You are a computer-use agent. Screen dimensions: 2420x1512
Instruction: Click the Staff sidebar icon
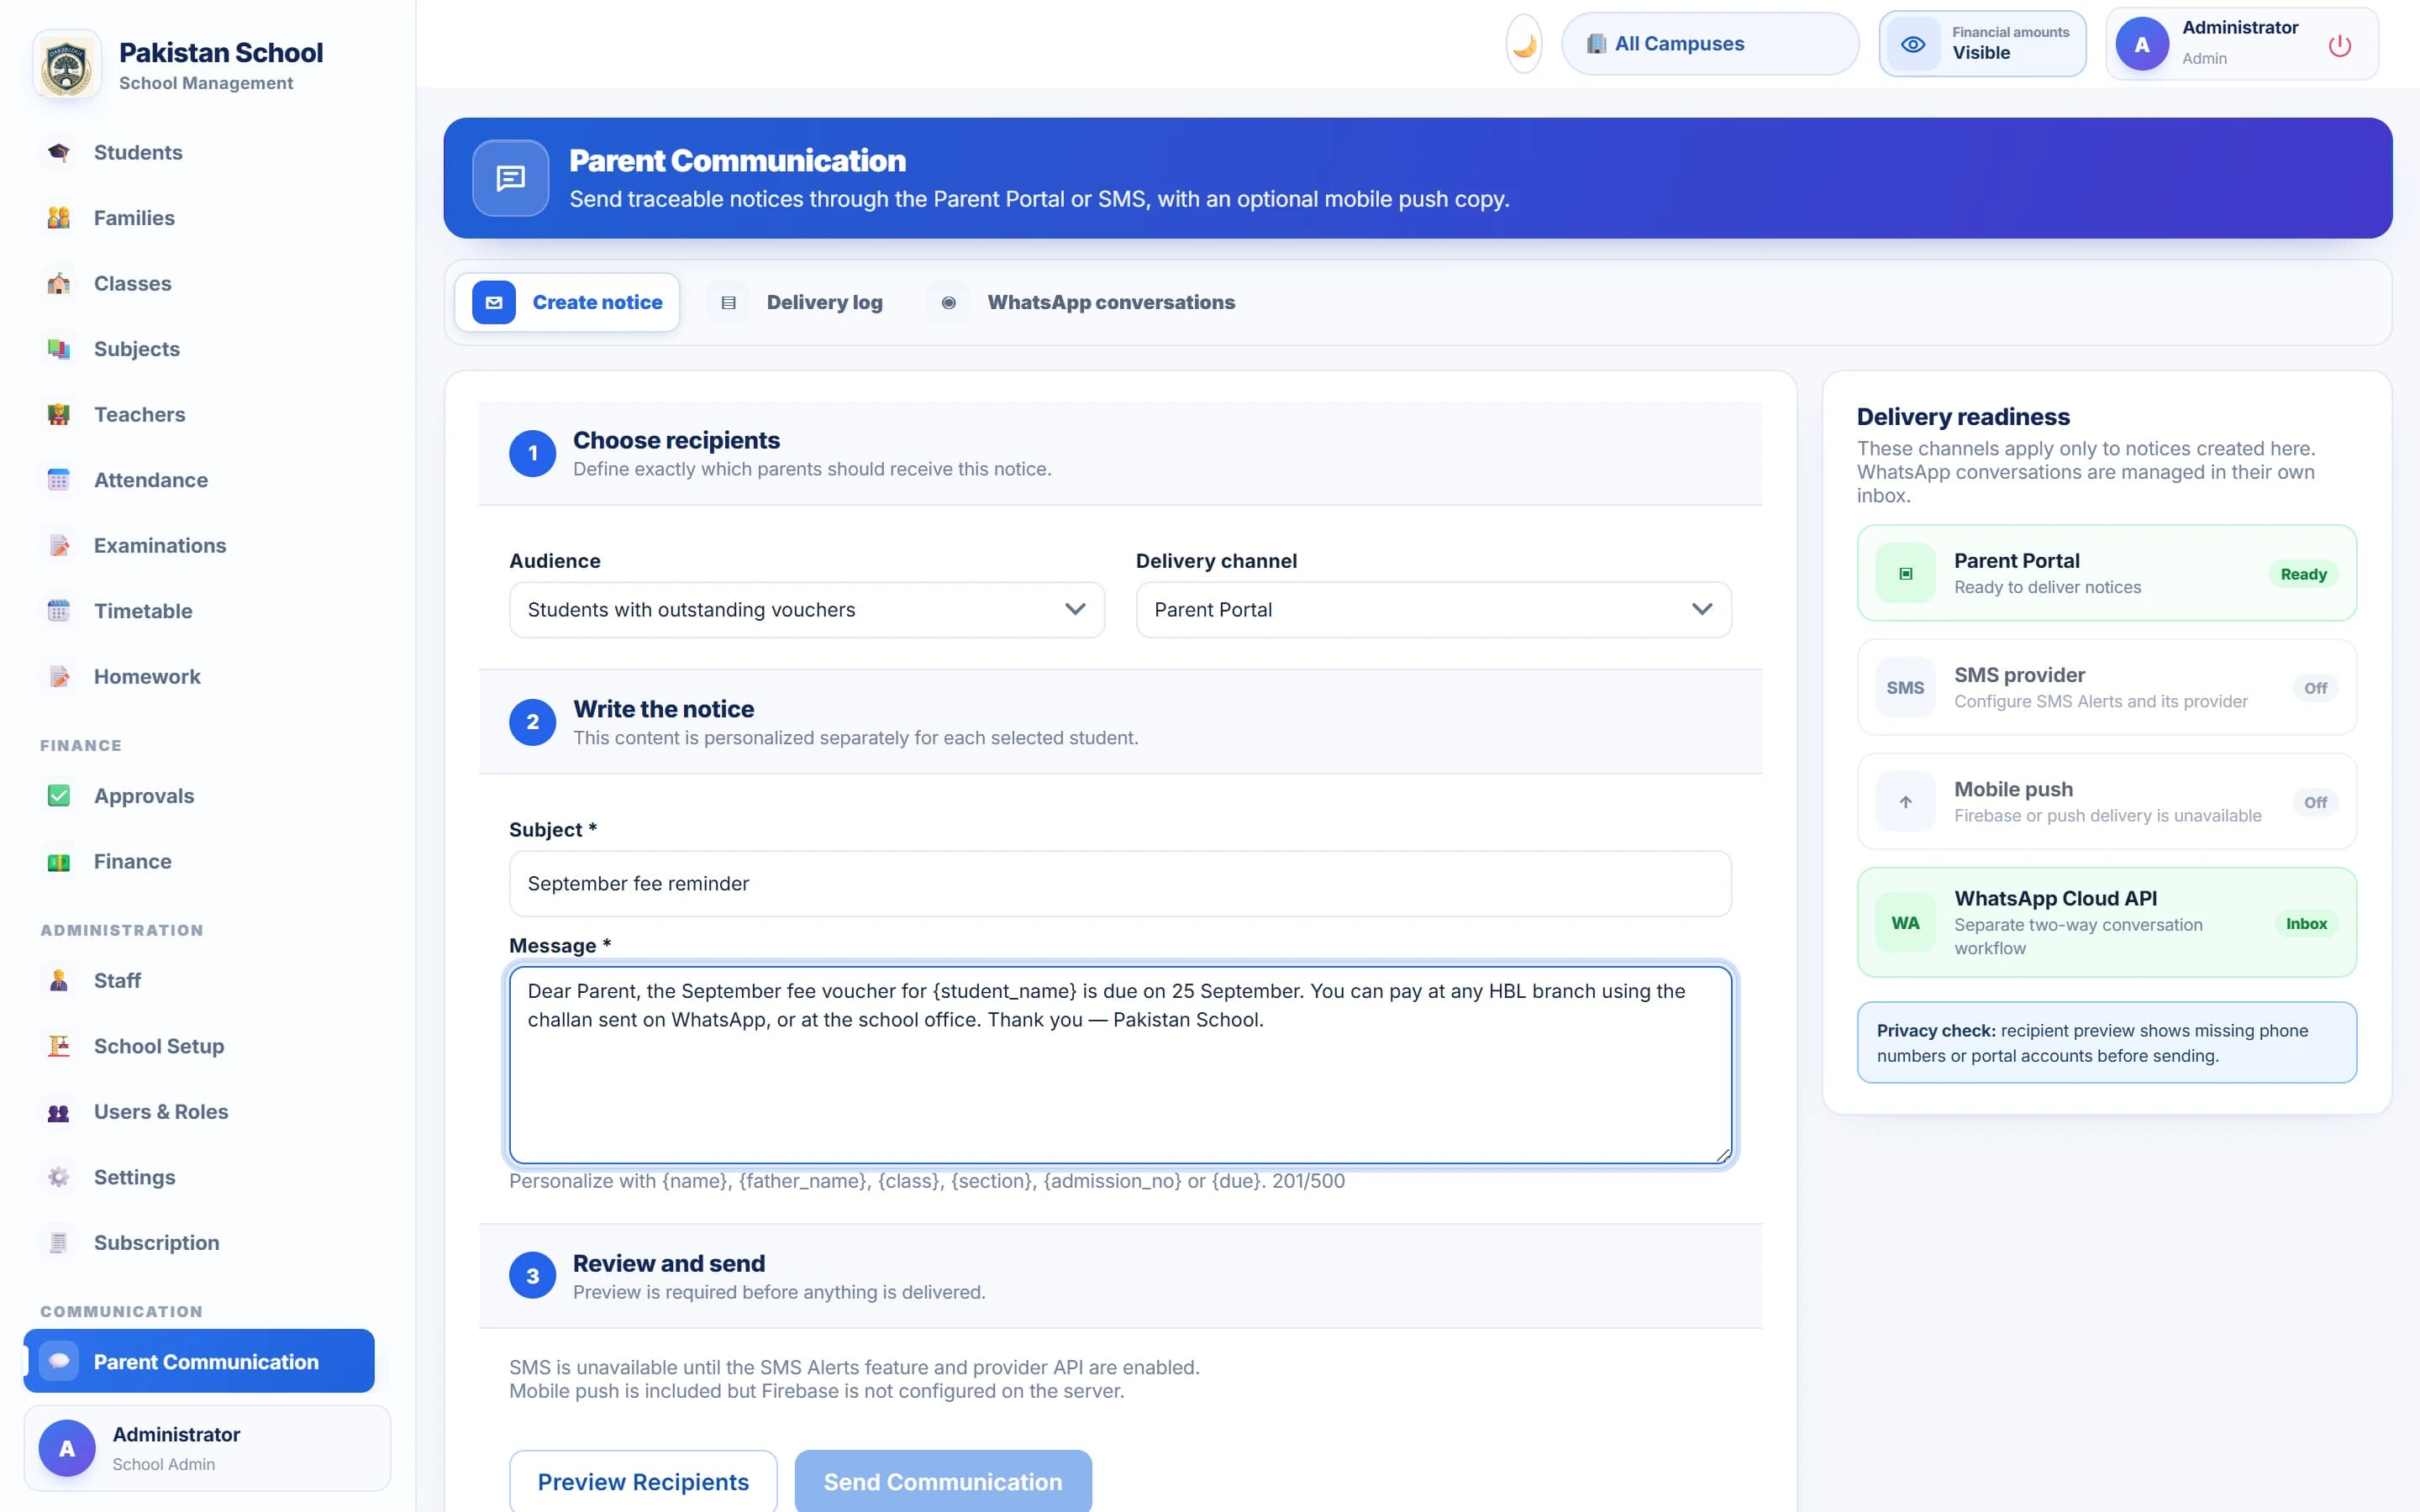pos(59,980)
